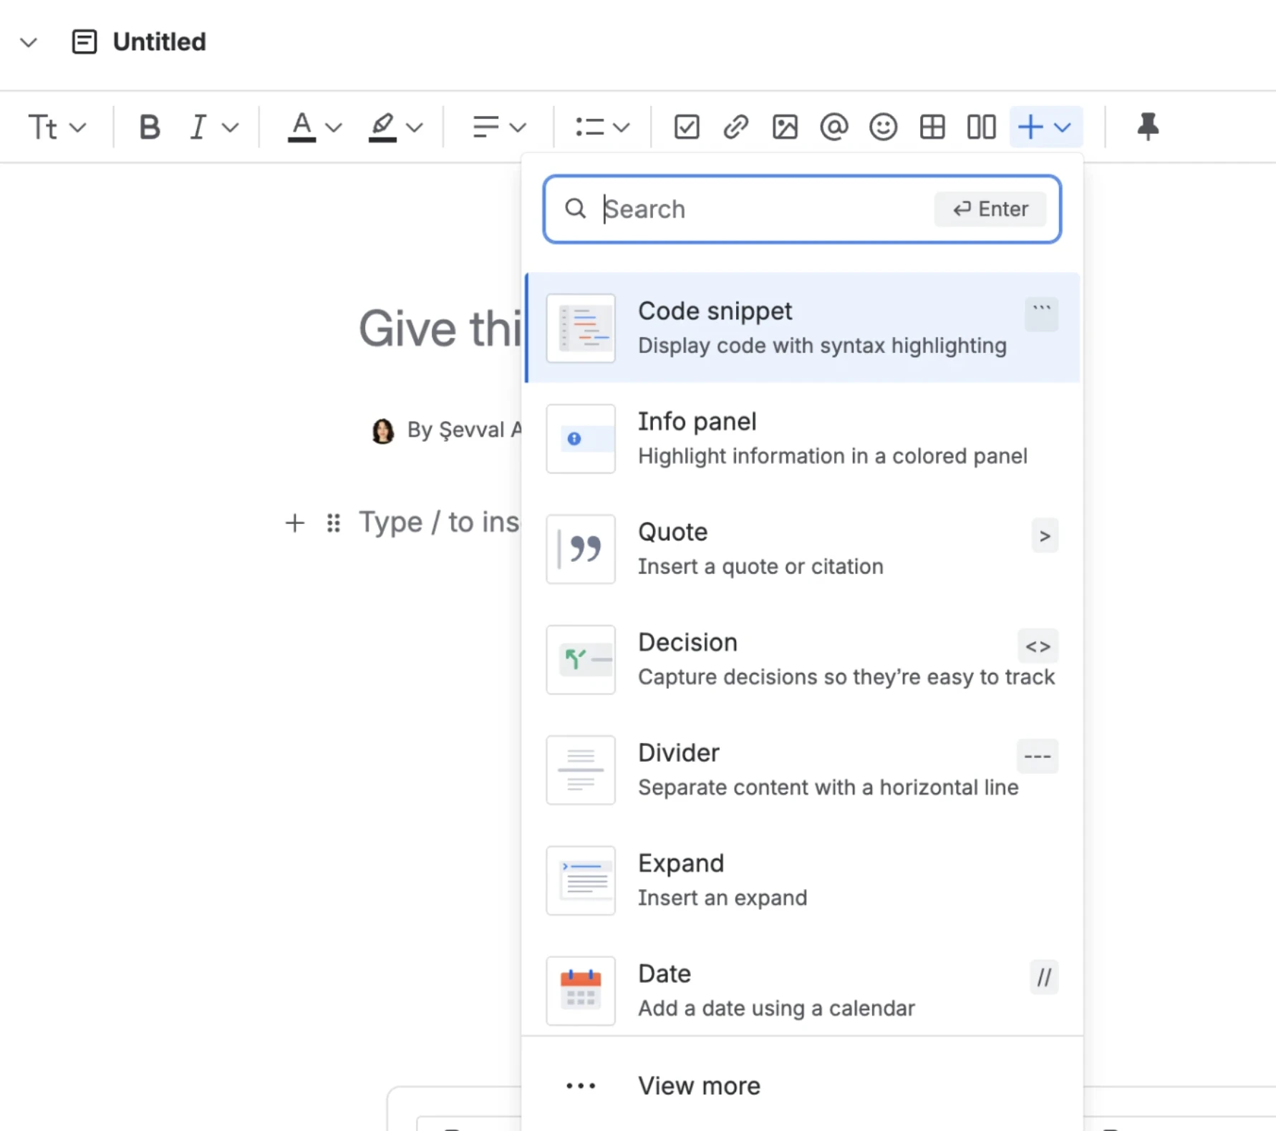Viewport: 1276px width, 1131px height.
Task: Open more formatting options next to italic
Action: (x=230, y=128)
